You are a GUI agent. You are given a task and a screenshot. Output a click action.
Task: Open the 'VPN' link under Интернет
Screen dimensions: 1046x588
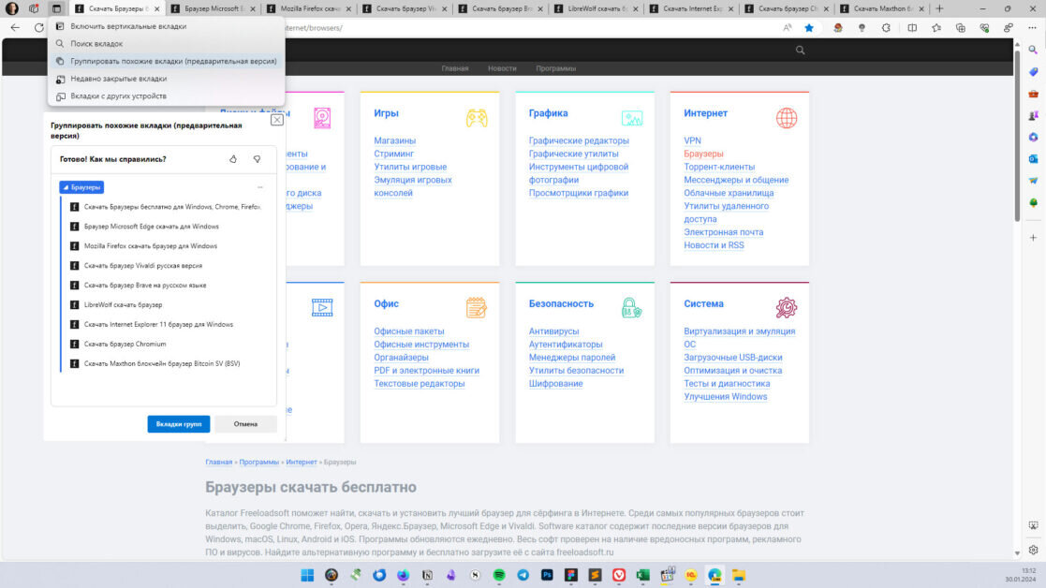click(692, 140)
